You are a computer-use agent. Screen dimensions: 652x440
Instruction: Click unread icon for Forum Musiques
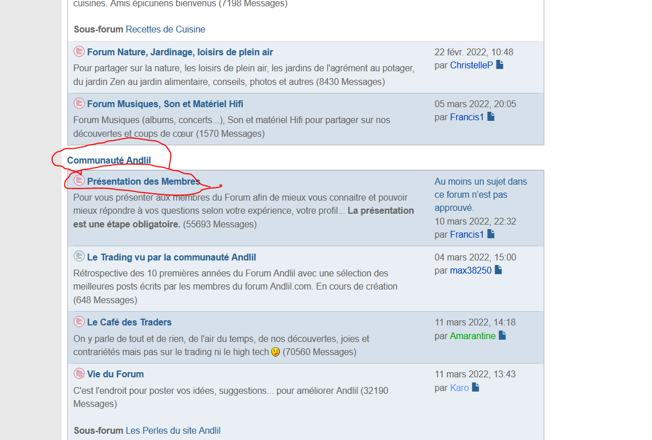79,103
